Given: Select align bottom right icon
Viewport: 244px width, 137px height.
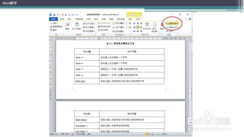Looking at the screenshot, I should point(141,31).
